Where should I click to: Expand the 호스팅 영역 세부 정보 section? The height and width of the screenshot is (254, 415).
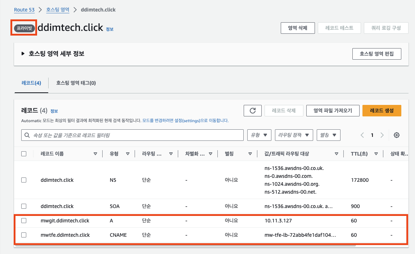click(23, 54)
